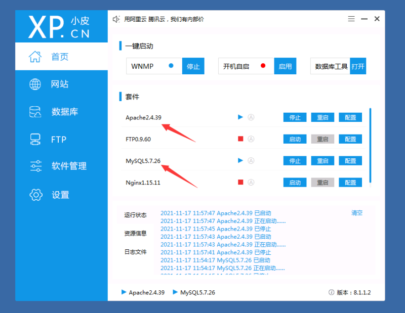
Task: Click the 用阿里云 腾讯云 promo text
Action: pos(164,19)
